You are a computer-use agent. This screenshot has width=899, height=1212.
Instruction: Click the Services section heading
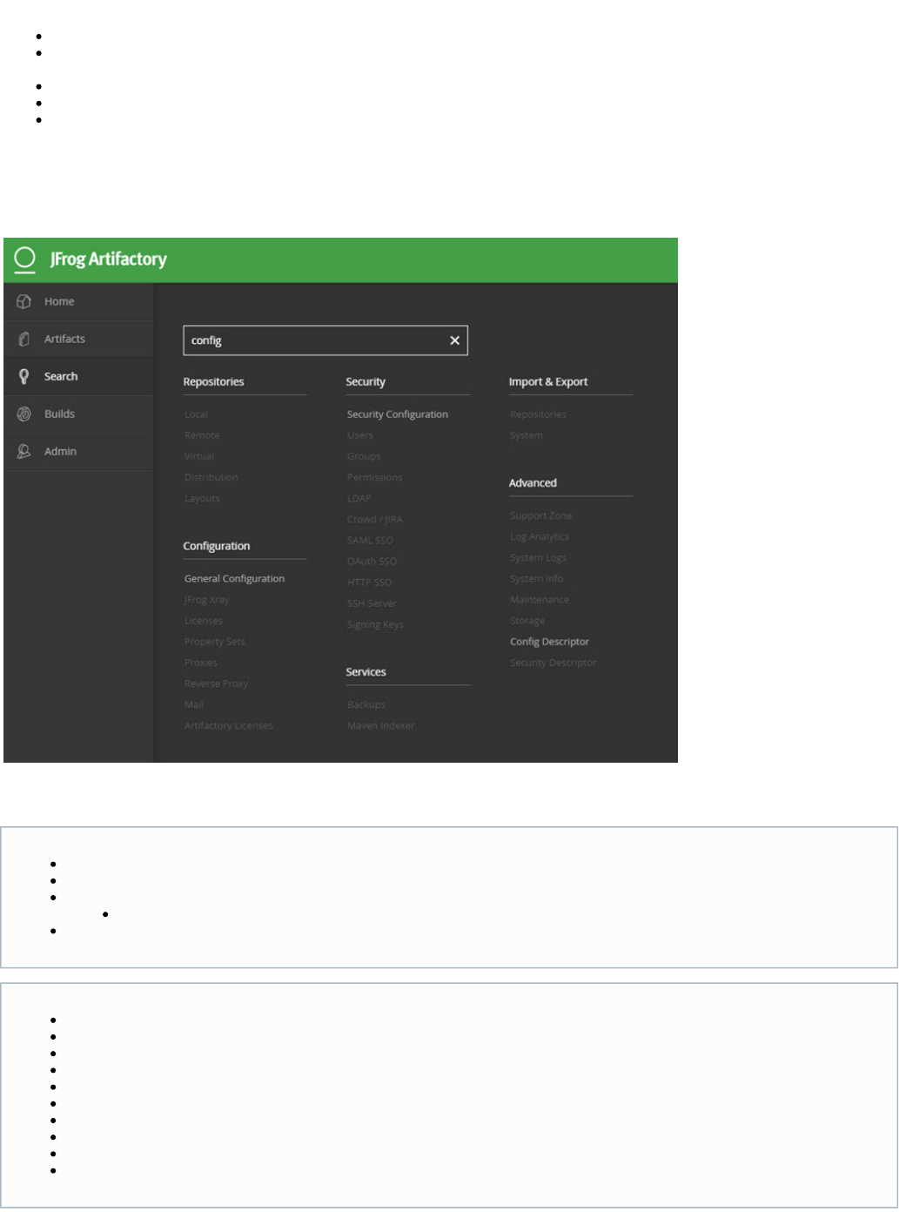(366, 672)
